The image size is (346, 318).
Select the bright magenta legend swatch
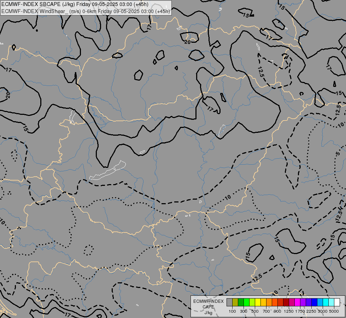pyautogui.click(x=298, y=302)
